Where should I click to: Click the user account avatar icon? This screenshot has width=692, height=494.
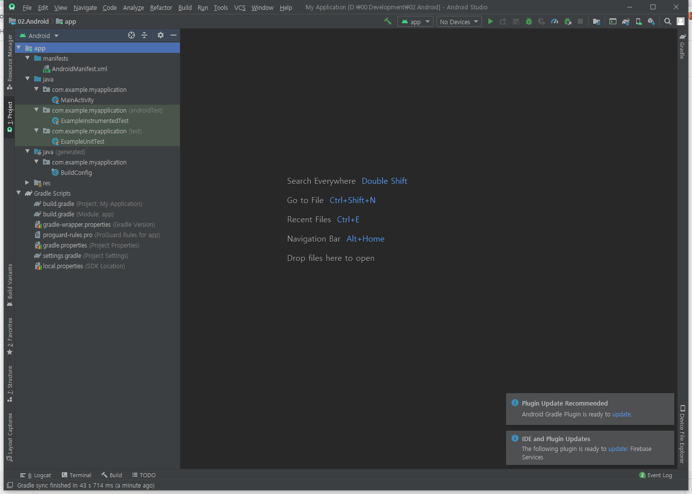pos(681,21)
